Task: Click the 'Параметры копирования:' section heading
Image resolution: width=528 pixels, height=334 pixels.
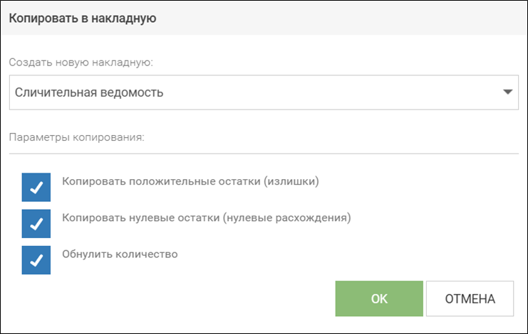Action: [x=76, y=137]
